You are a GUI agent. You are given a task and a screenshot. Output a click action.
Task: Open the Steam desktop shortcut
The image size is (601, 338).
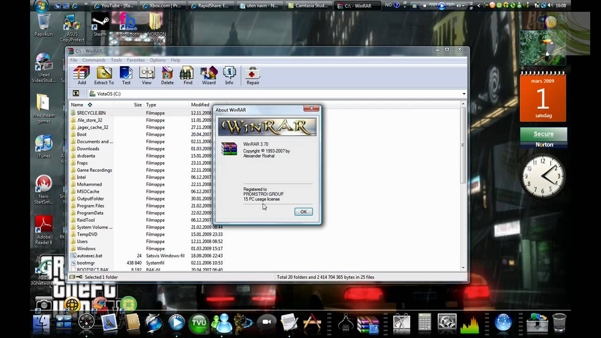[100, 25]
